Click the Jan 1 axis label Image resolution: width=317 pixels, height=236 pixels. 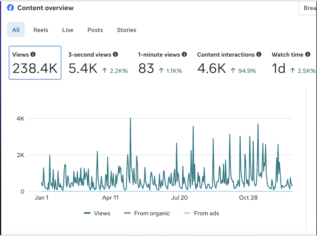[x=42, y=198]
